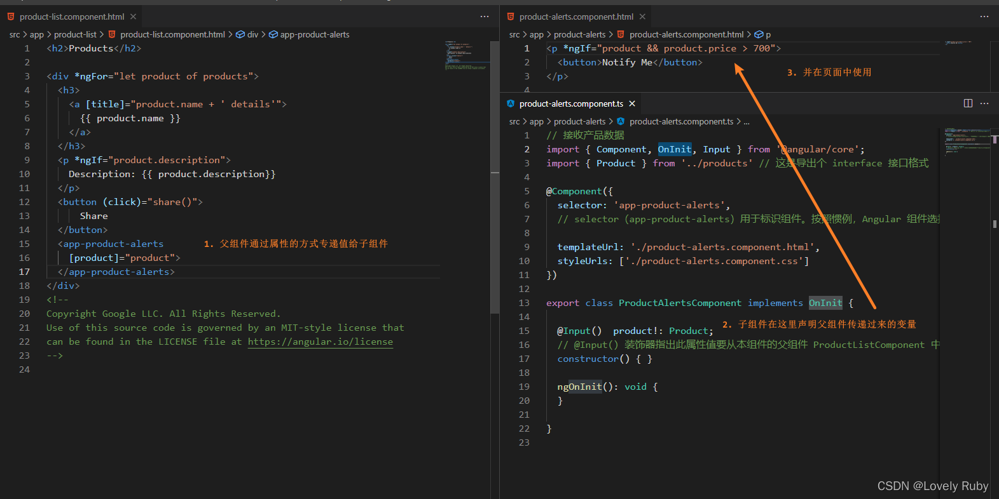
Task: Click minimap of product-list.component.html editor
Action: pos(467,56)
